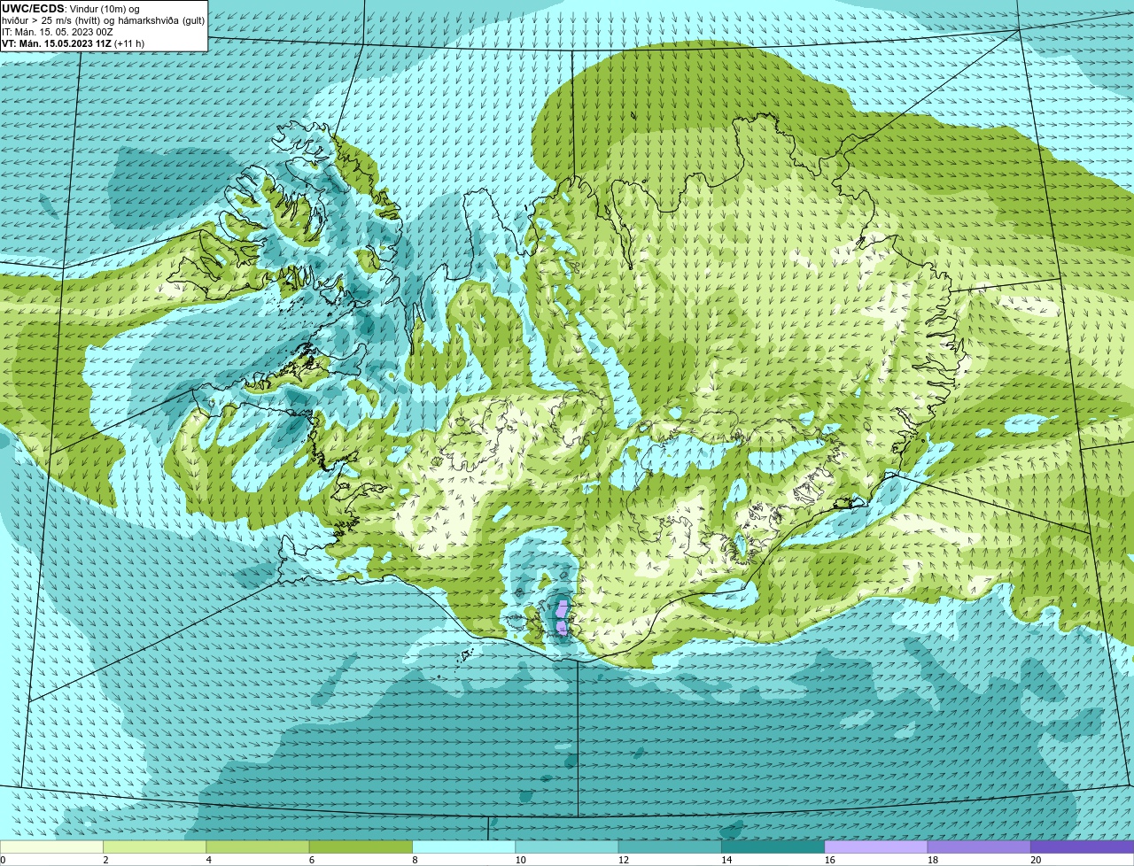The width and height of the screenshot is (1134, 866).
Task: Click the lavender 16–18 m/s legend swatch
Action: click(876, 847)
